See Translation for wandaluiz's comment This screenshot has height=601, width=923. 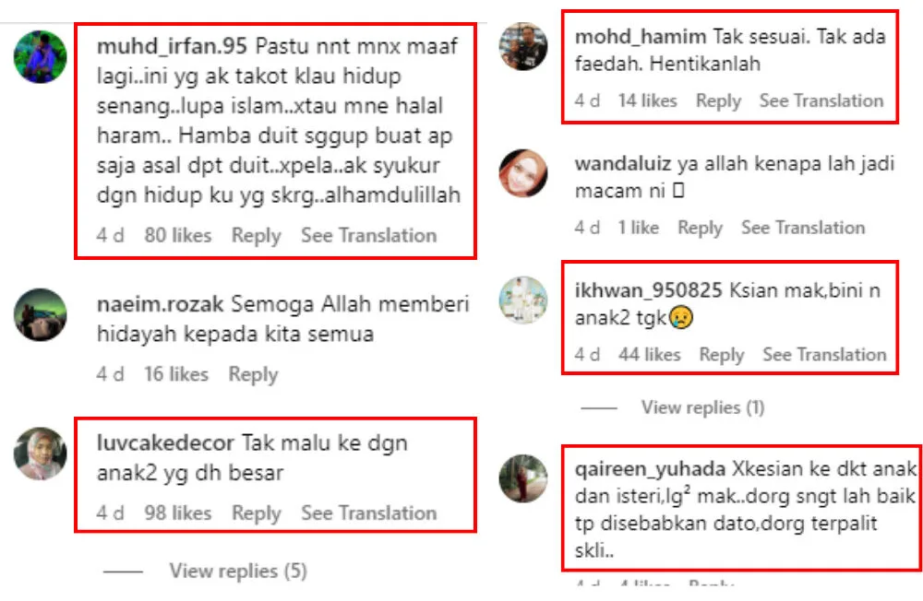[x=803, y=228]
